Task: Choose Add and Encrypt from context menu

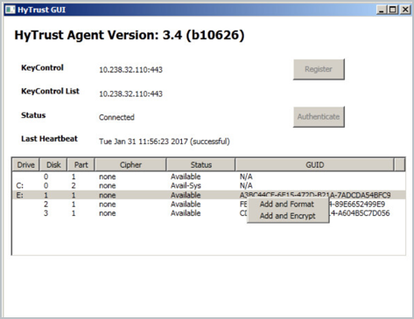Action: click(x=287, y=216)
